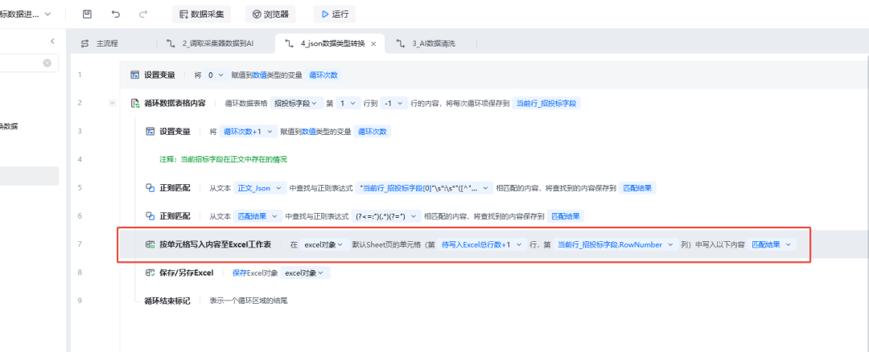Click the 循环数据表格内容 icon on line 2
Screen dimensions: 869x352
click(134, 103)
